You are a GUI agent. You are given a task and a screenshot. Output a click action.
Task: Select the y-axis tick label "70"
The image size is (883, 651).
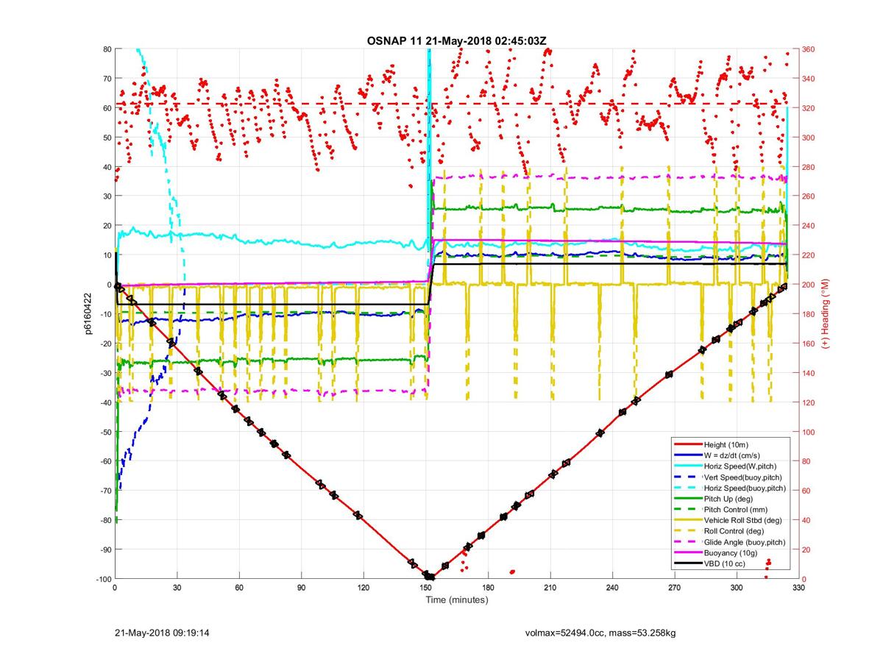(x=106, y=79)
